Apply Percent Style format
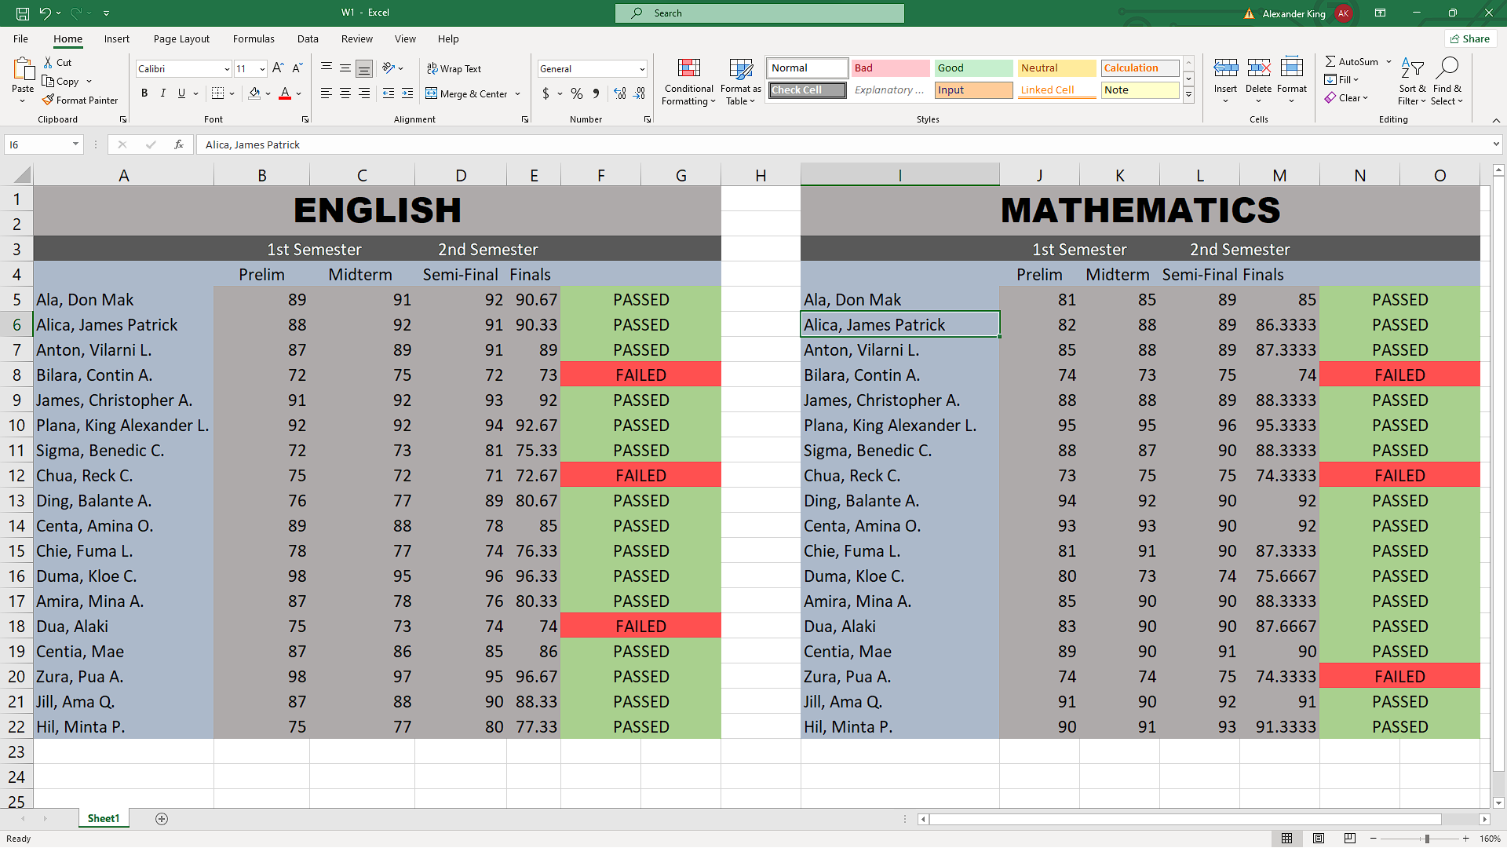Viewport: 1507px width, 848px height. (577, 93)
